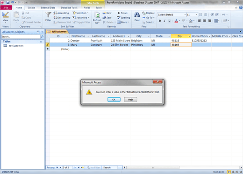Click the Totals sigma button
The image size is (243, 174).
[122, 13]
